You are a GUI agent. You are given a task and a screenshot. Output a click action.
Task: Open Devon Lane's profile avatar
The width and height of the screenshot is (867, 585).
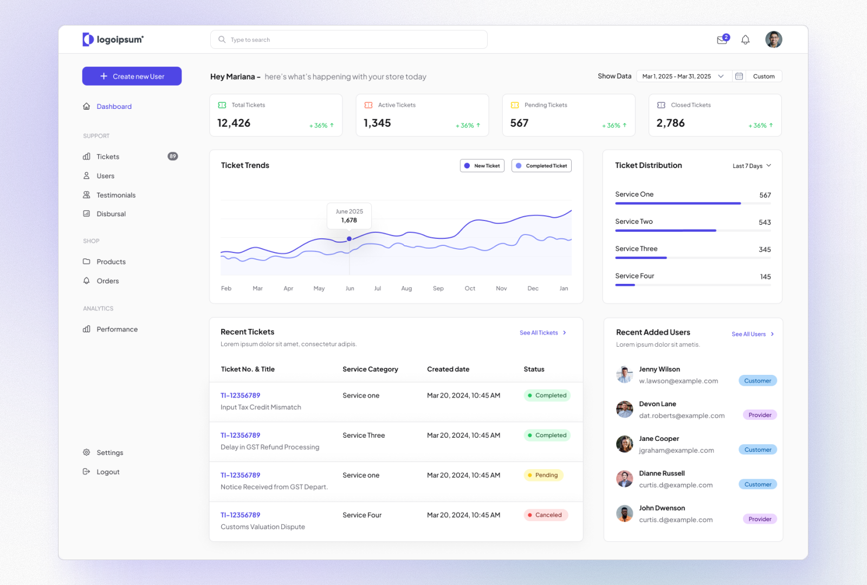[x=624, y=409]
